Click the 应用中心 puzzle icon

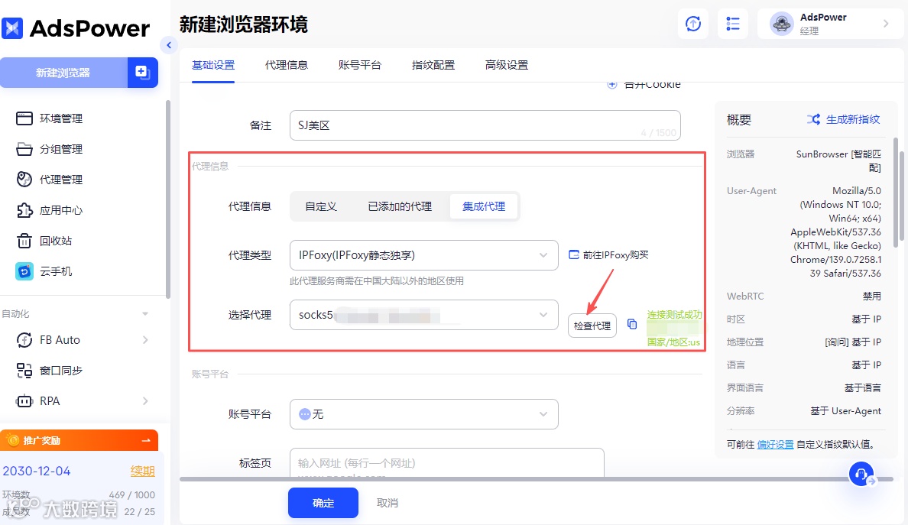click(x=24, y=210)
